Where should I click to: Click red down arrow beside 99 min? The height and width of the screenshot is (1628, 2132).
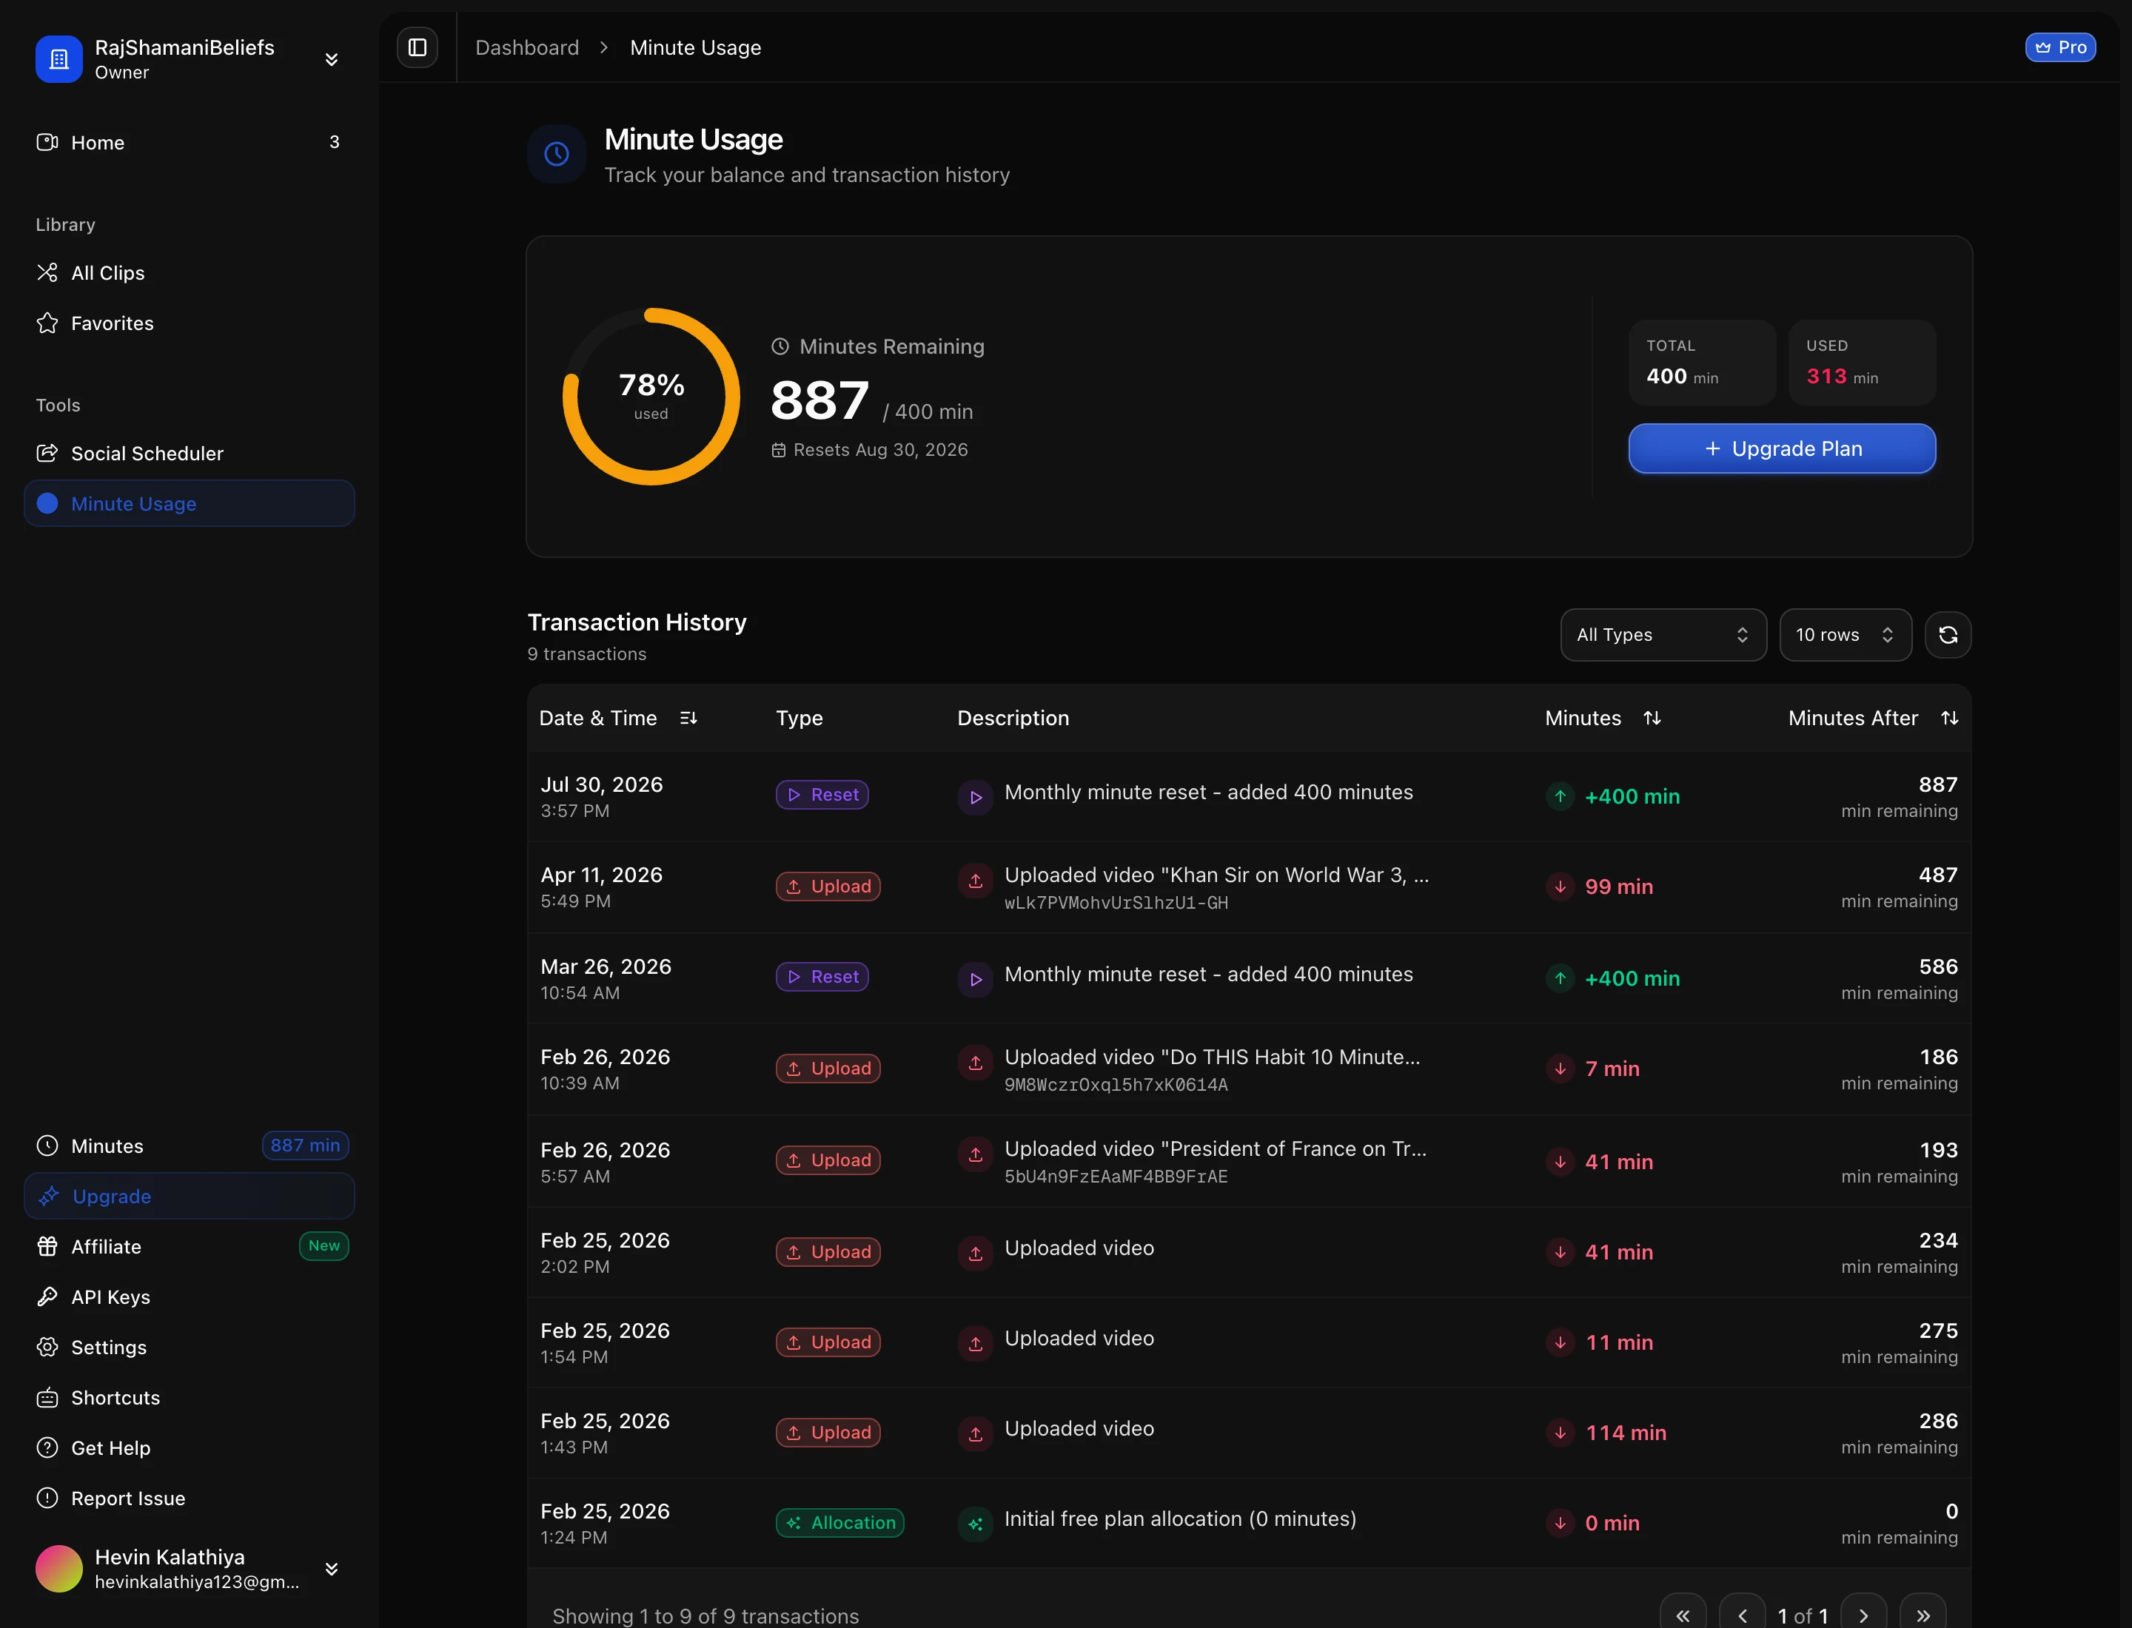(1560, 887)
